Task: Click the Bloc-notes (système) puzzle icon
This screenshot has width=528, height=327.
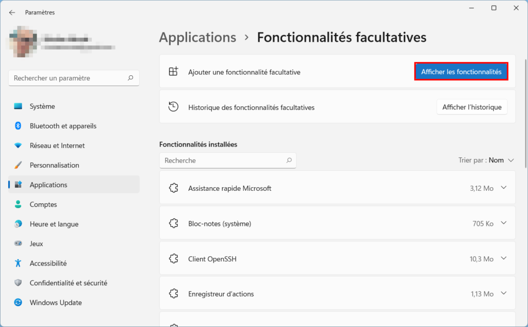Action: (174, 223)
